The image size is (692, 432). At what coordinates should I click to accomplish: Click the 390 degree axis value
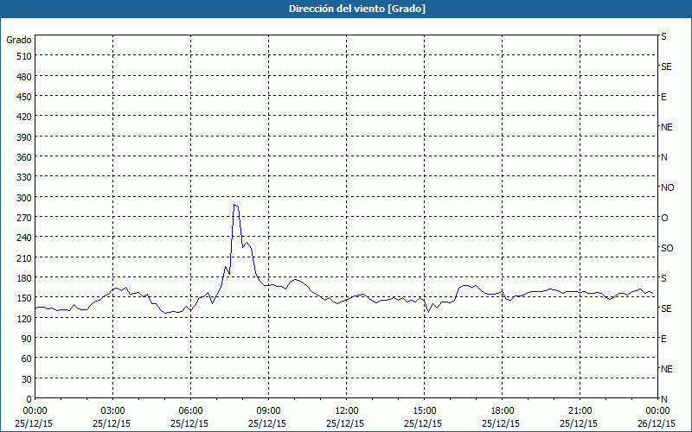coord(24,137)
